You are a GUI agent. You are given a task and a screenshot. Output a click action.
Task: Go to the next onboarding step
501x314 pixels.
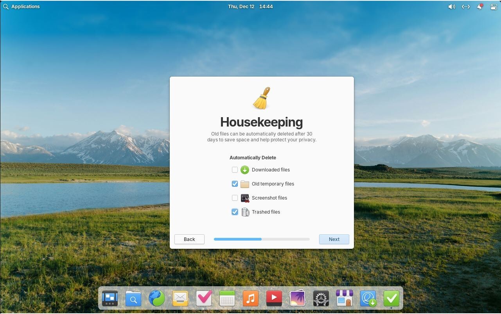click(334, 239)
